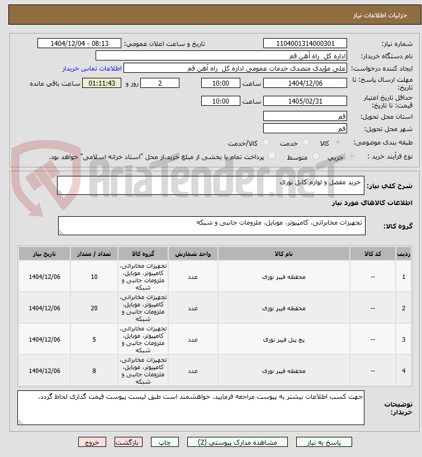The width and height of the screenshot is (422, 457).
Task: Click the resize grip of the goods group box
Action: [61, 232]
